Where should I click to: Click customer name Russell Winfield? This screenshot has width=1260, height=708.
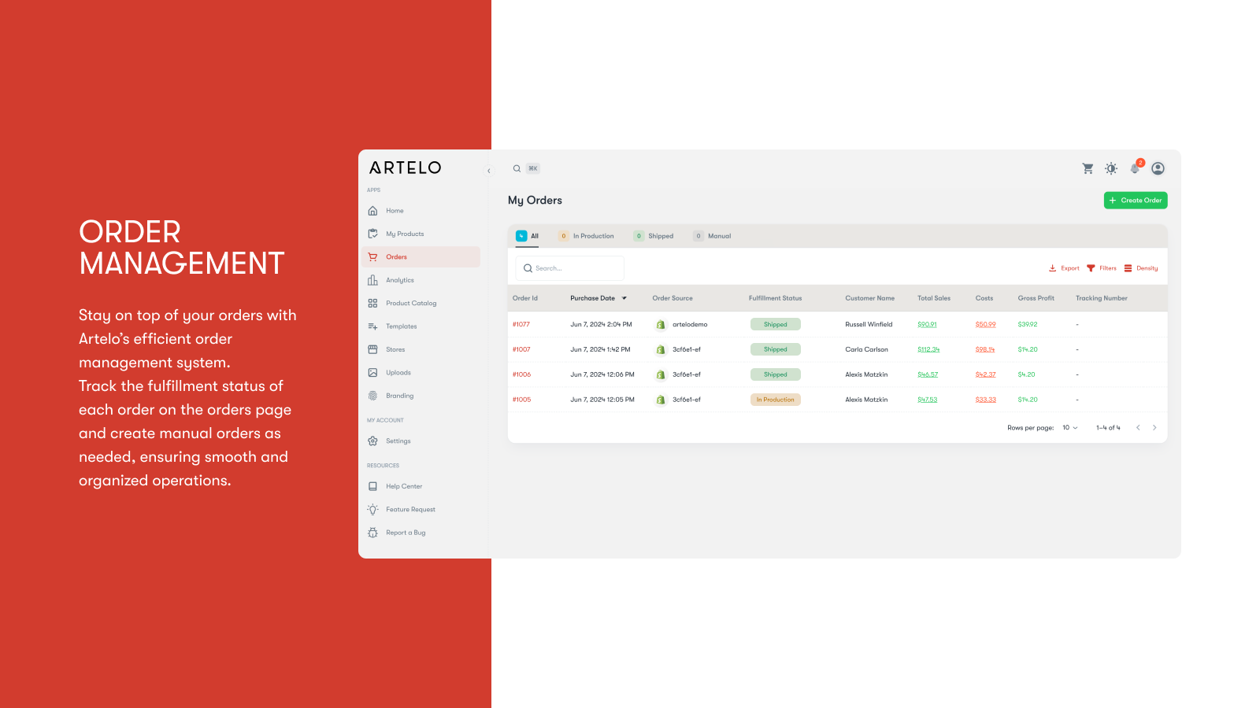[x=869, y=324]
